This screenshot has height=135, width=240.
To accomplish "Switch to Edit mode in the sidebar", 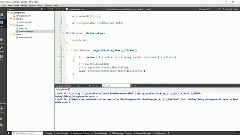I will point(1,24).
